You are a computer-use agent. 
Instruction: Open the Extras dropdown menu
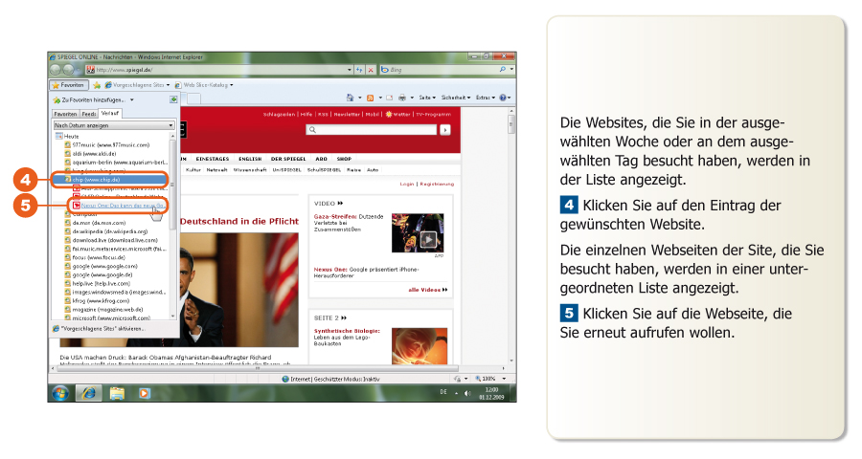[x=485, y=98]
